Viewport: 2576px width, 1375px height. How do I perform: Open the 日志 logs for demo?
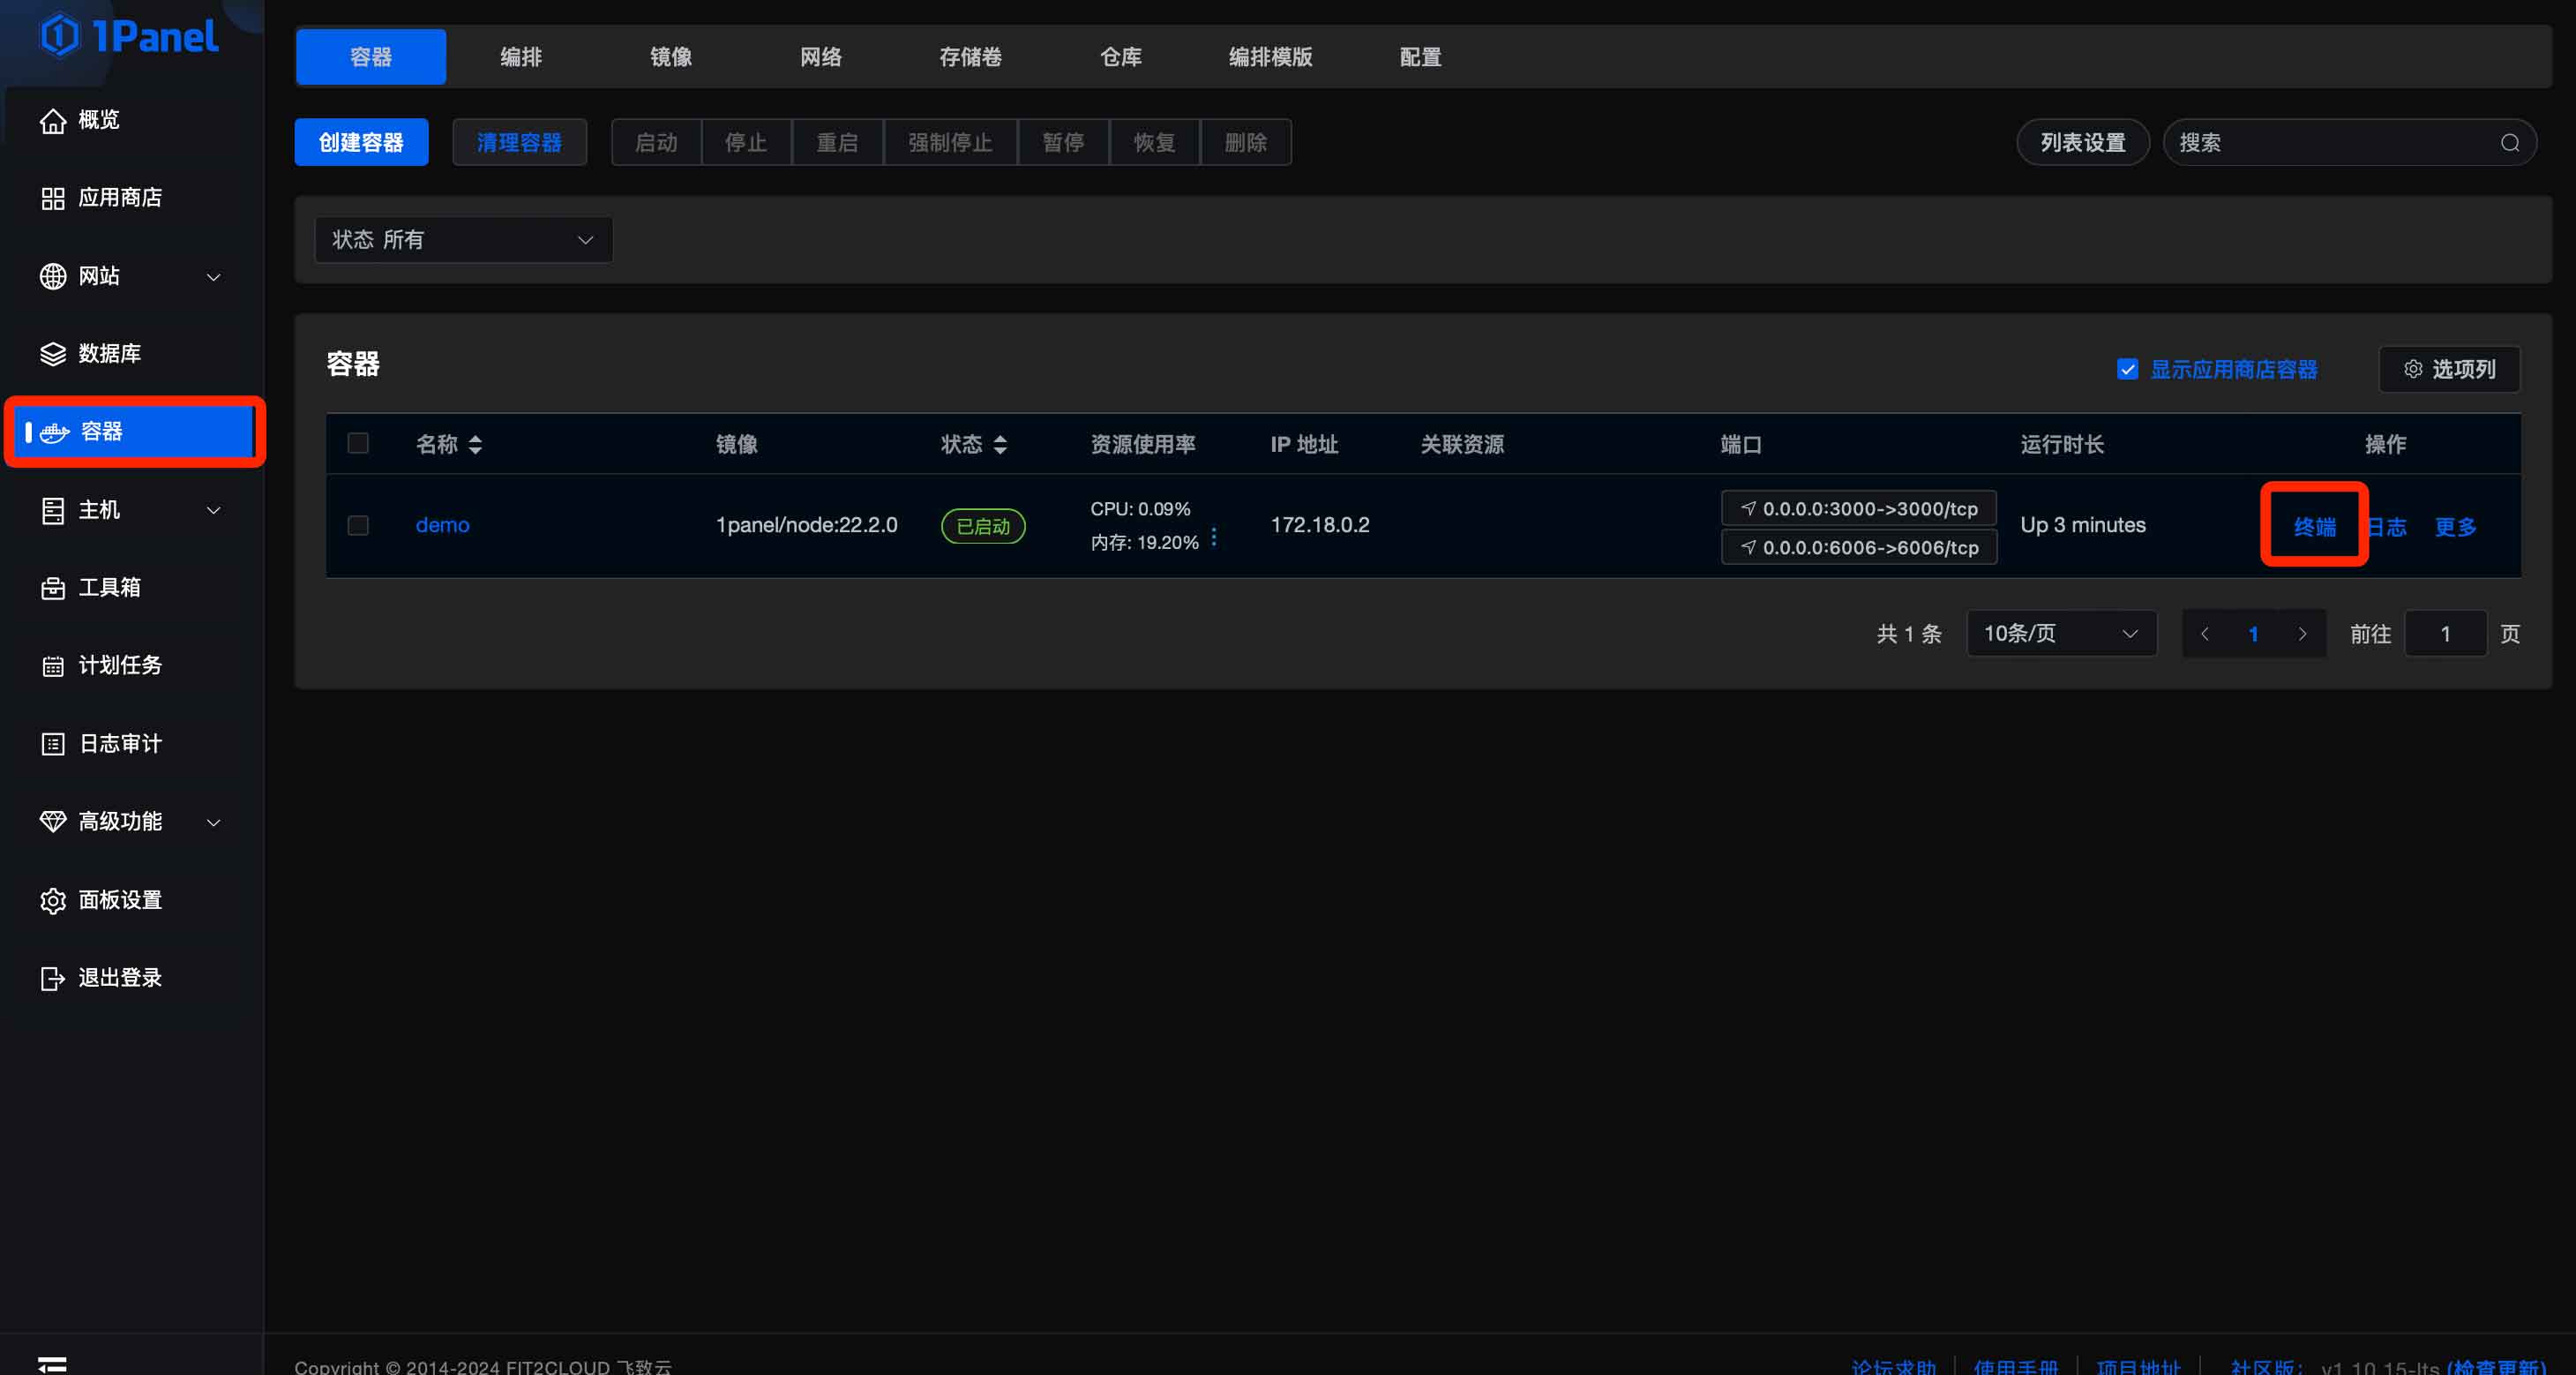coord(2387,526)
